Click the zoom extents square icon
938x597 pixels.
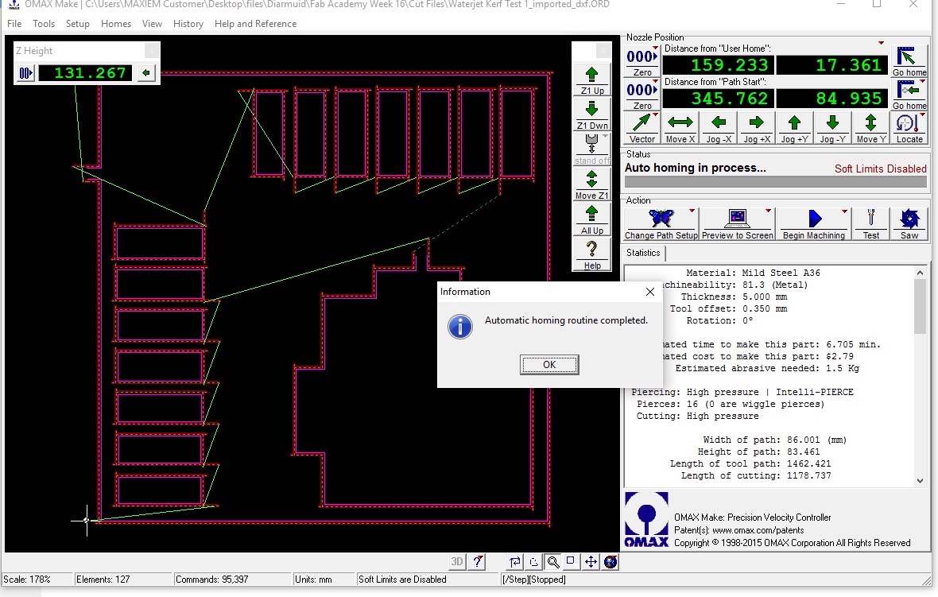coord(571,562)
